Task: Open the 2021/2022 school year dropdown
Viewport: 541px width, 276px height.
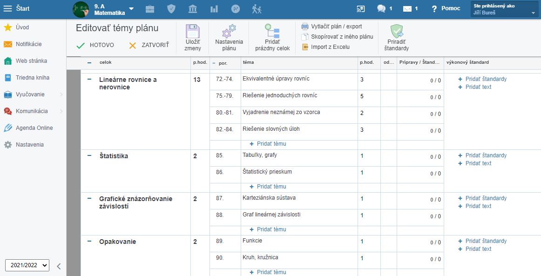Action: point(27,265)
